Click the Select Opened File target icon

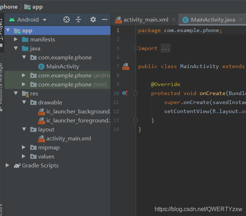pos(66,20)
